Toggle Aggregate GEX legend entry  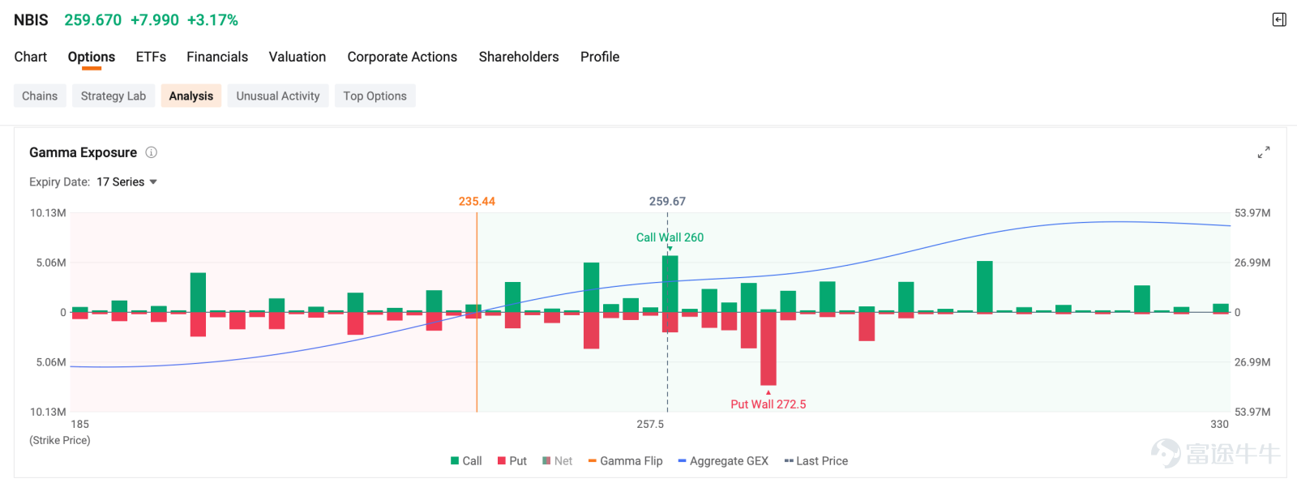pos(723,461)
